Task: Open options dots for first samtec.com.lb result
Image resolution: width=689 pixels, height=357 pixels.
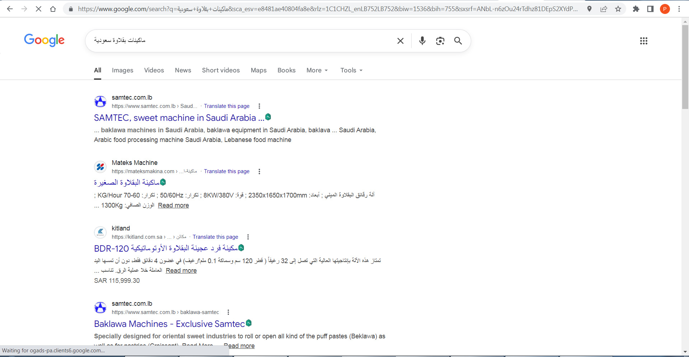Action: tap(259, 106)
